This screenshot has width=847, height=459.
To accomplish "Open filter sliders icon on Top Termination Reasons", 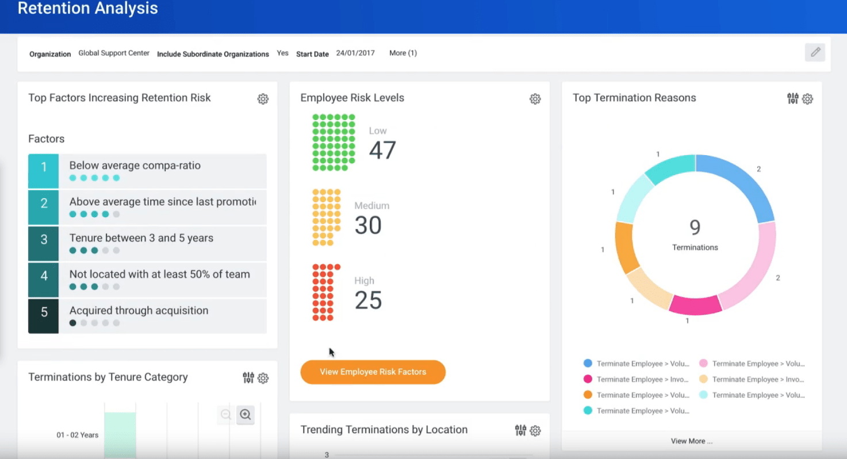I will coord(793,98).
